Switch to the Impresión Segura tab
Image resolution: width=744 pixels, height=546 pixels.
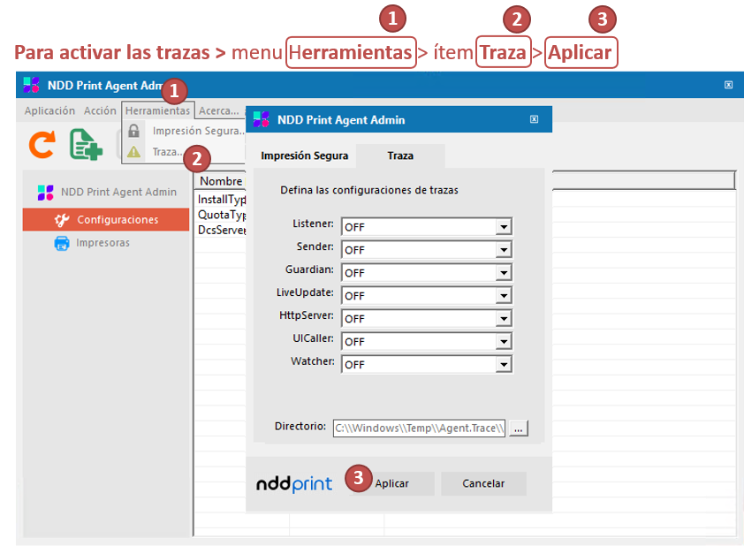(x=304, y=155)
